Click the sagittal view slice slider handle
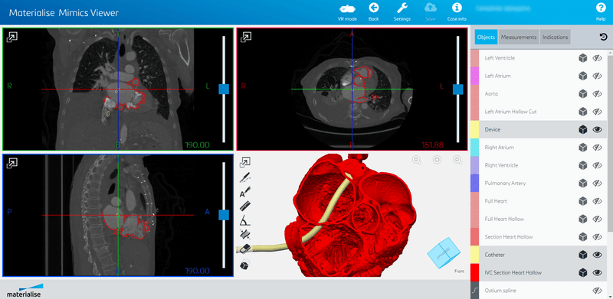The height and width of the screenshot is (299, 613). click(x=224, y=215)
